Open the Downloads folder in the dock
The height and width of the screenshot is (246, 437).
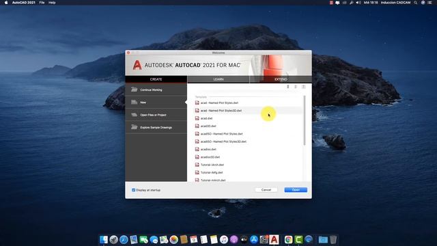coord(323,239)
